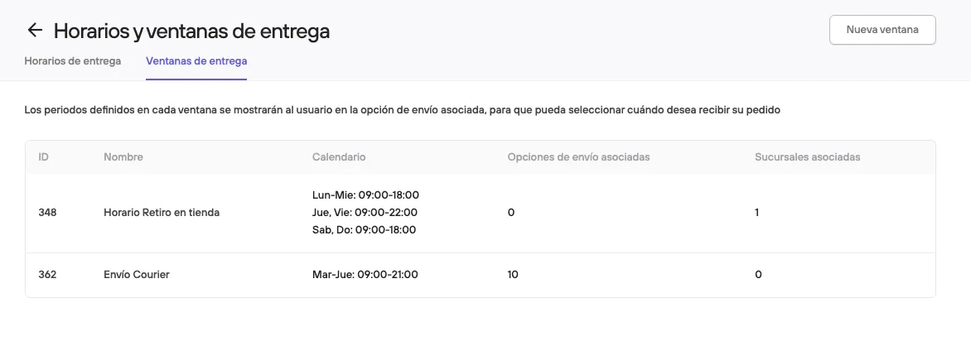Click the back arrow icon

click(x=35, y=30)
